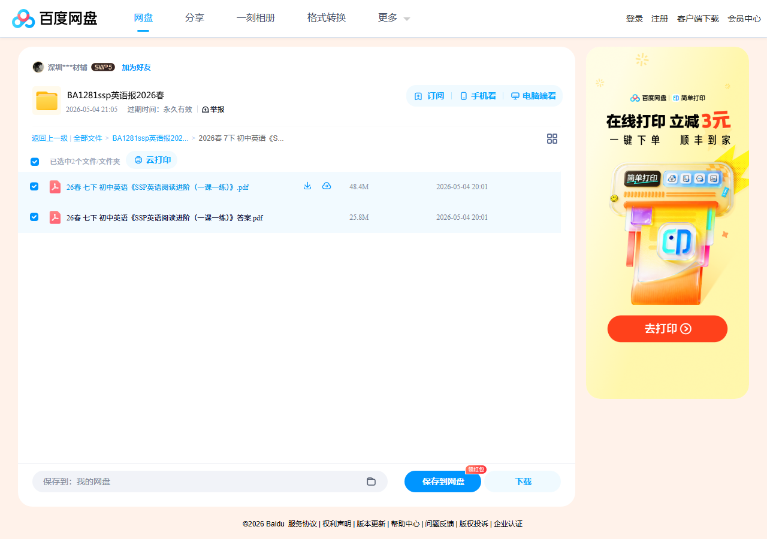Click the 下载 button
The image size is (767, 539).
tap(523, 482)
